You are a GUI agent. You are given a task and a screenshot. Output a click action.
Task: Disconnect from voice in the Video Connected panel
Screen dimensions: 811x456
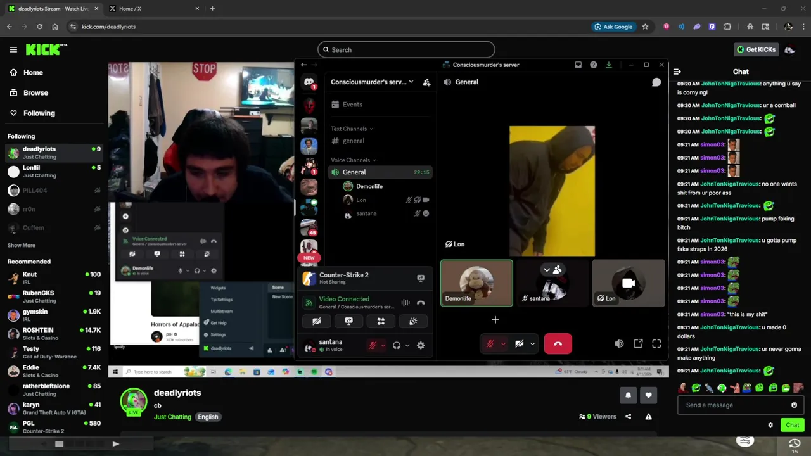click(421, 303)
